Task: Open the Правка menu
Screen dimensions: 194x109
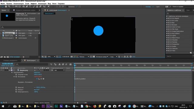Action: click(9, 4)
